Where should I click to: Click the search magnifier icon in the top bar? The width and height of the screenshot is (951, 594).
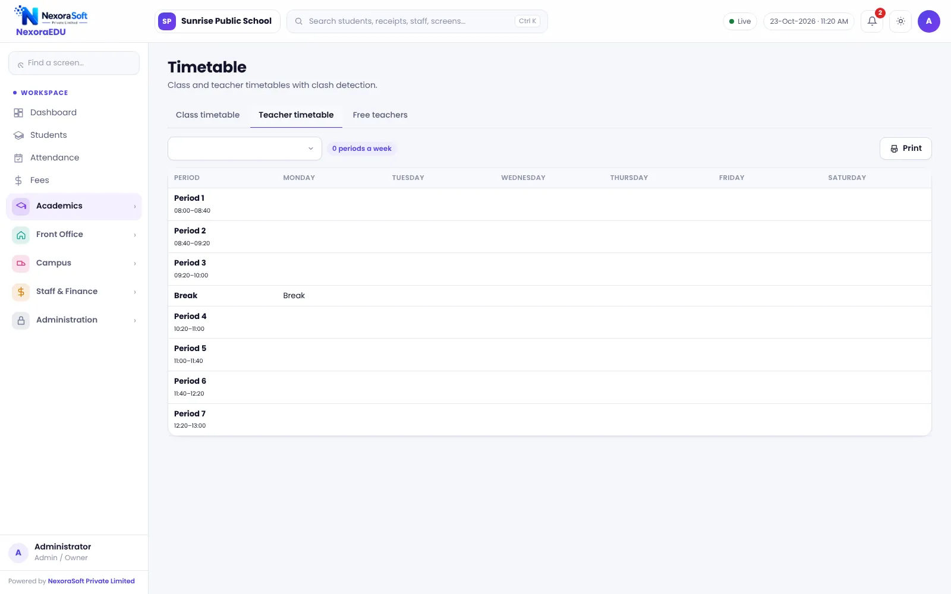pyautogui.click(x=299, y=21)
